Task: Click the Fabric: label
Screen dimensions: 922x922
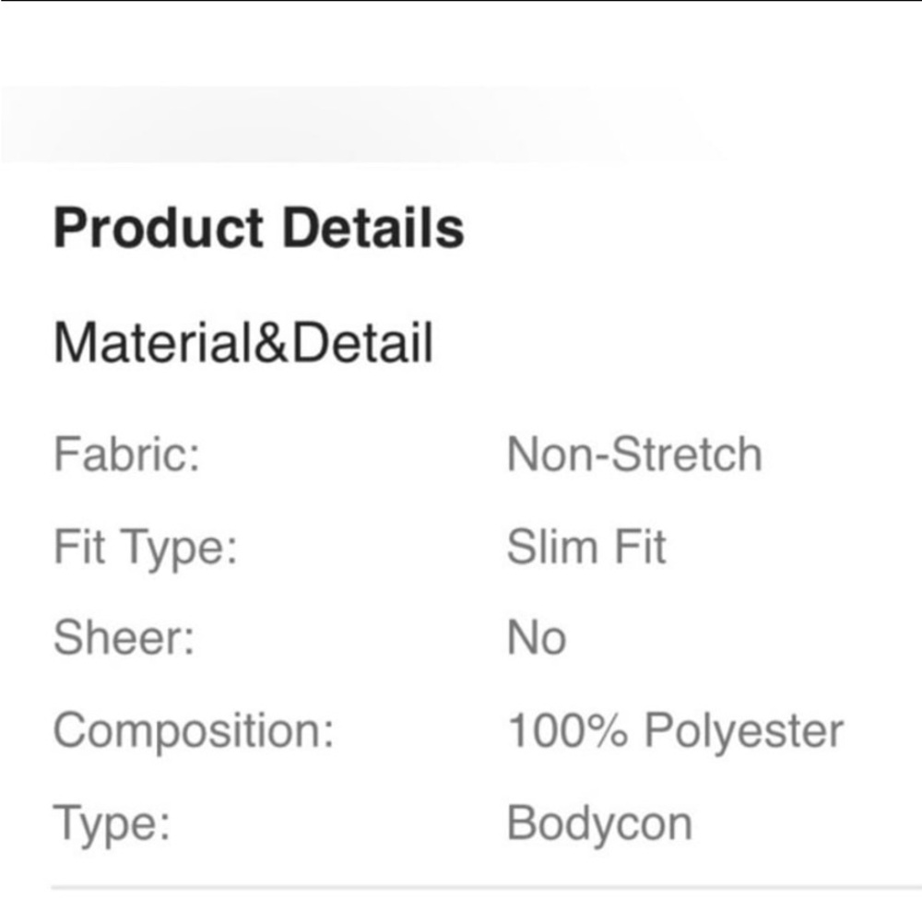Action: [127, 454]
